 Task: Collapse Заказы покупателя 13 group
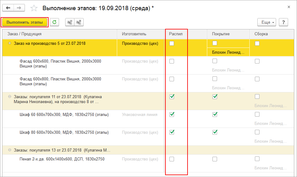click(10, 150)
